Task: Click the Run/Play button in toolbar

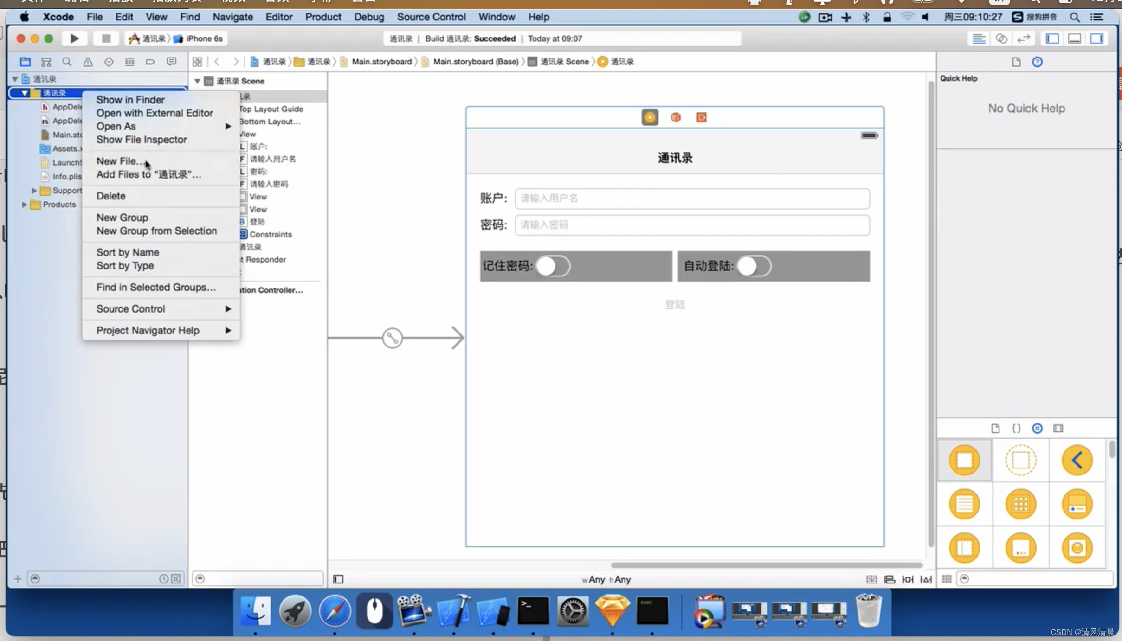Action: pos(75,38)
